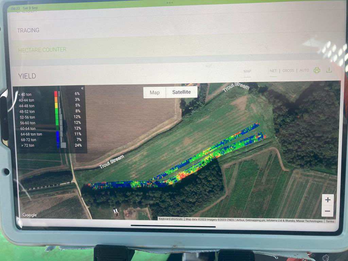Select the '48-52 ton' legend row
348x261 pixels.
pos(51,111)
